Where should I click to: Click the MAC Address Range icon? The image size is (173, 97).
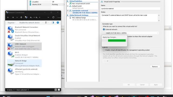click(70, 18)
